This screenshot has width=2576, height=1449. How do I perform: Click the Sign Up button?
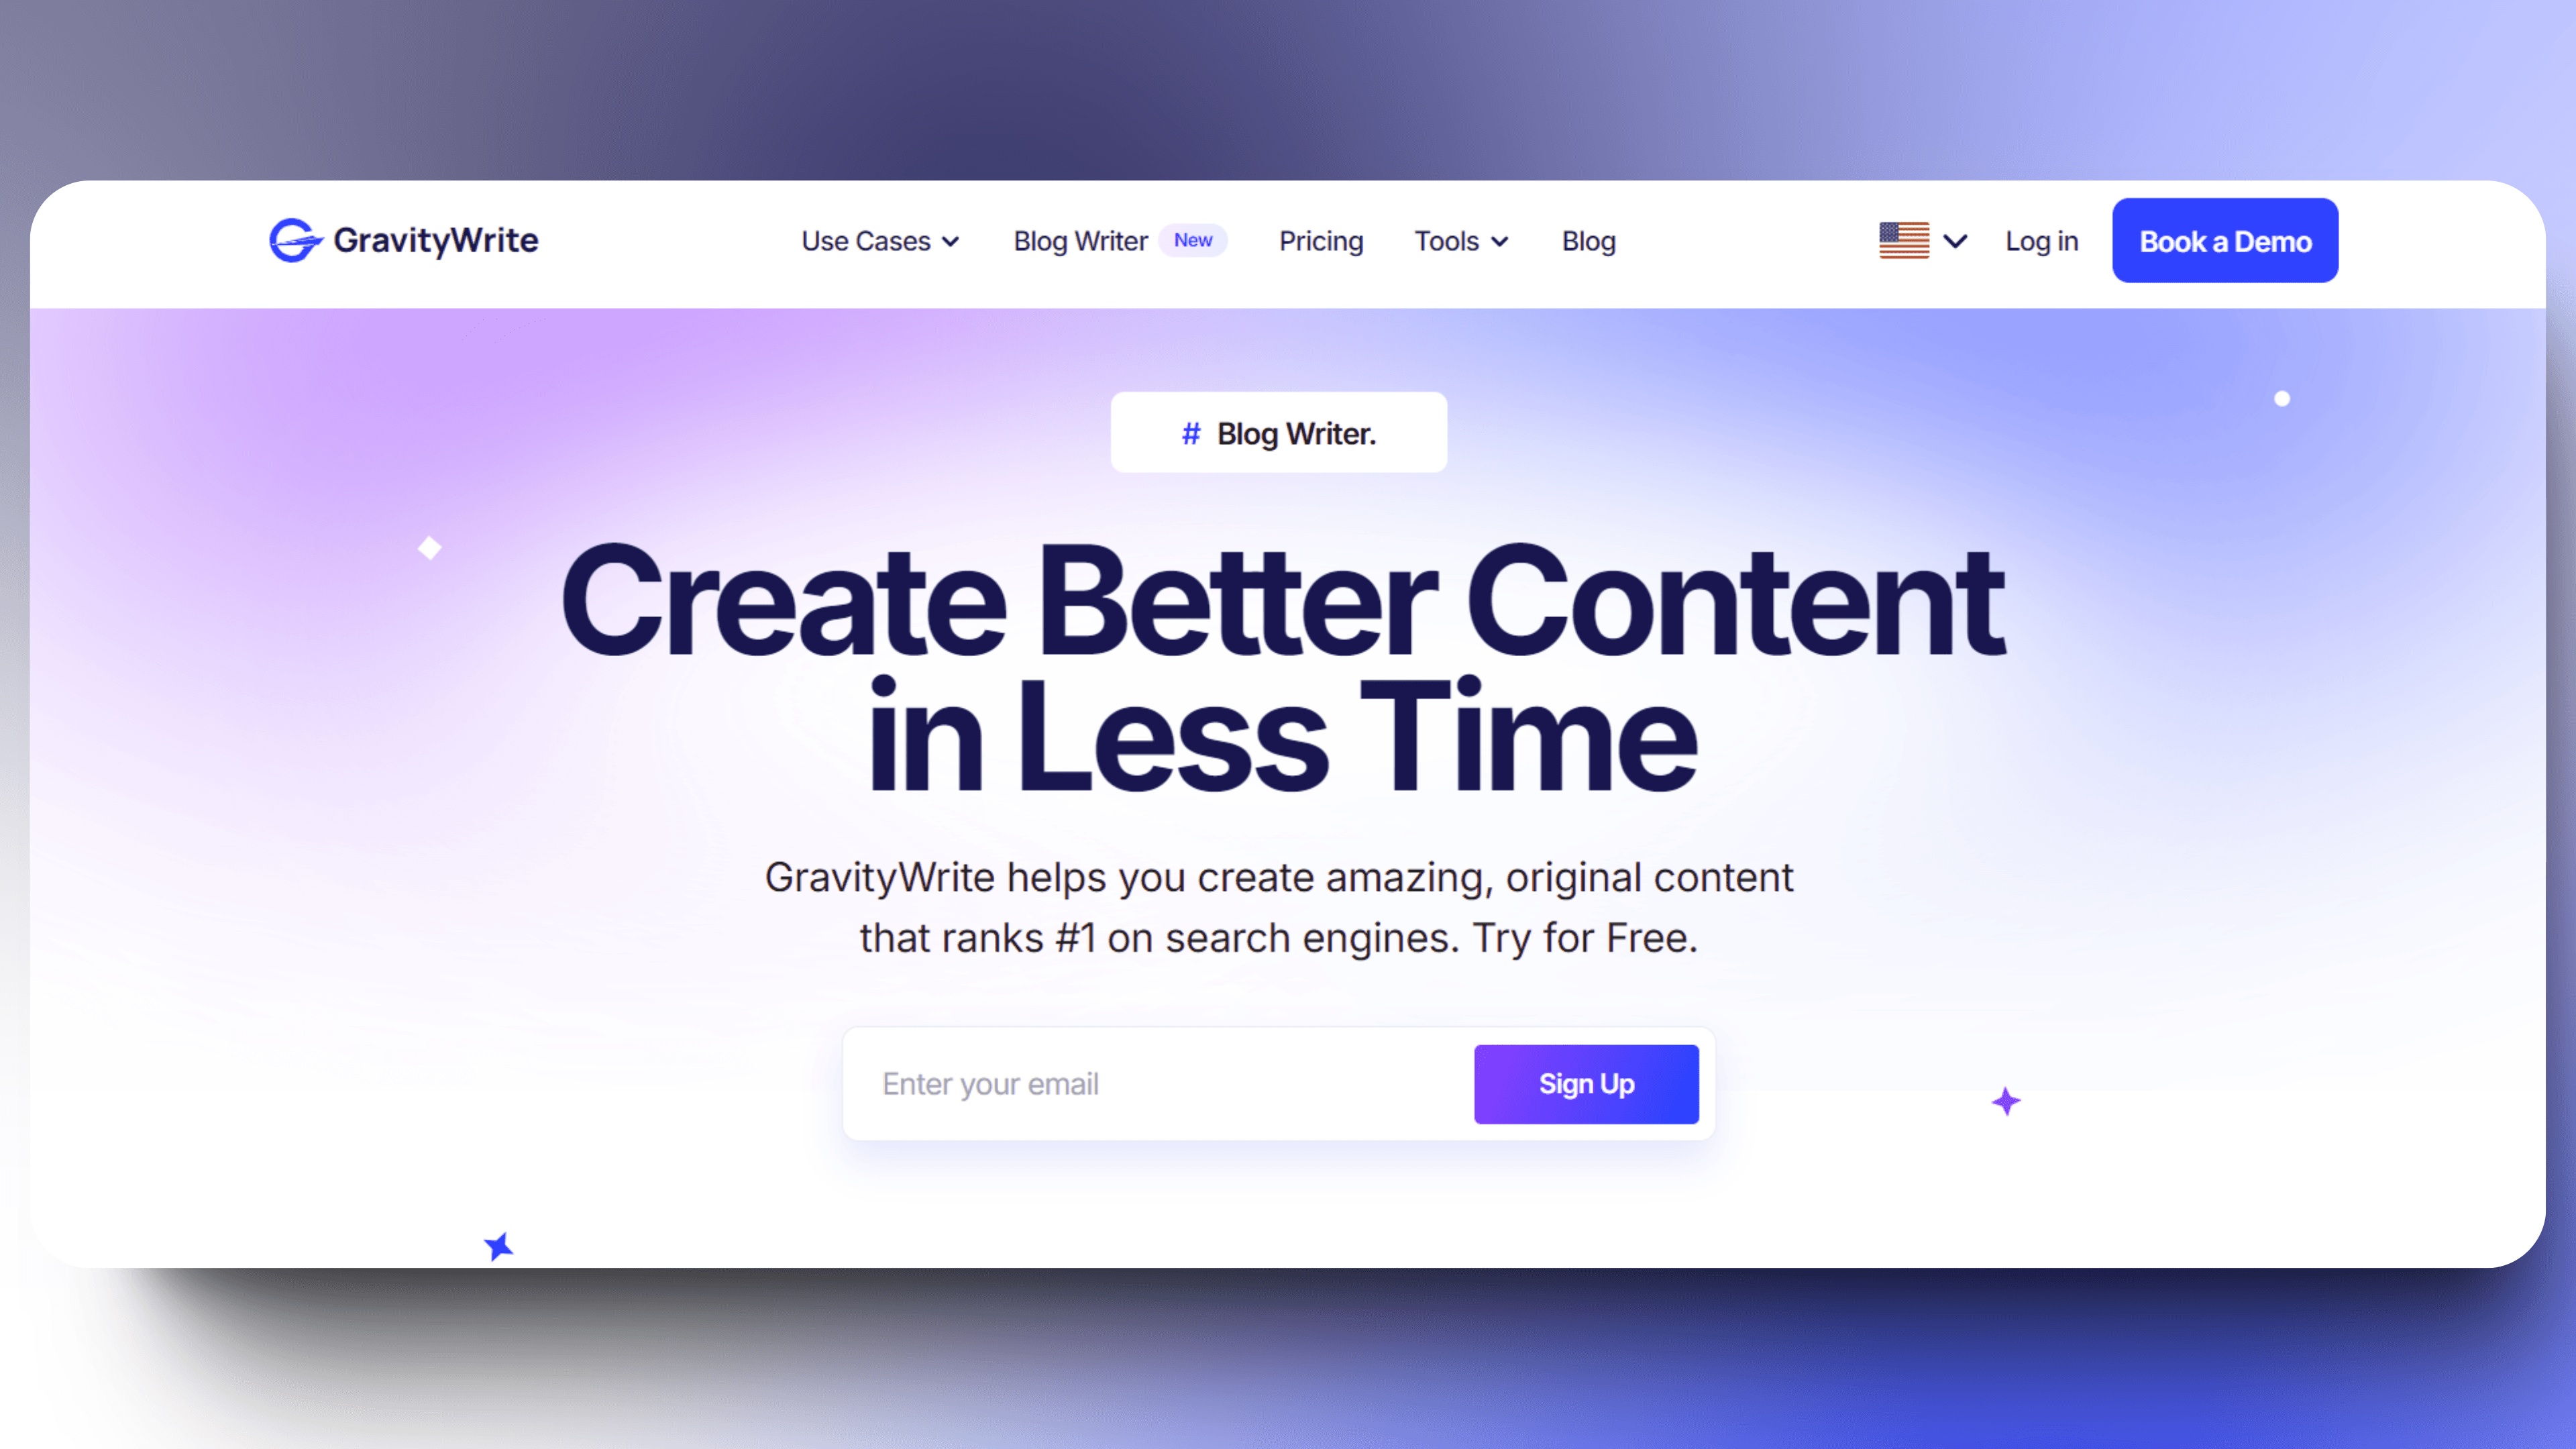1583,1083
